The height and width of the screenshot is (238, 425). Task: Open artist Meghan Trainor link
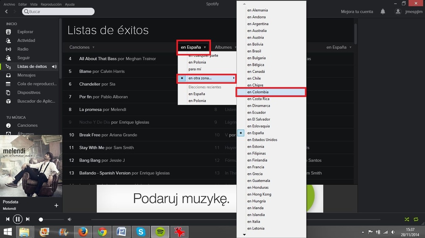(141, 59)
